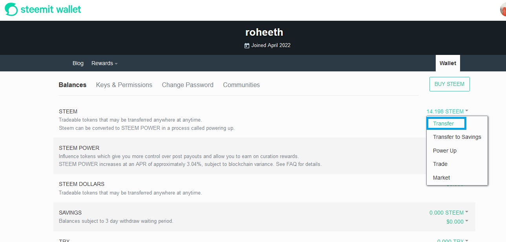Expand the $0.000 savings dropdown
The image size is (506, 242).
(x=457, y=222)
